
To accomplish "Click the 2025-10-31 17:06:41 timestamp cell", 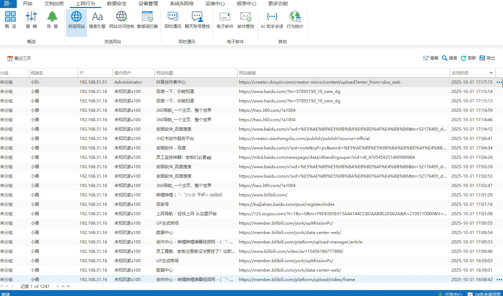I will (472, 139).
